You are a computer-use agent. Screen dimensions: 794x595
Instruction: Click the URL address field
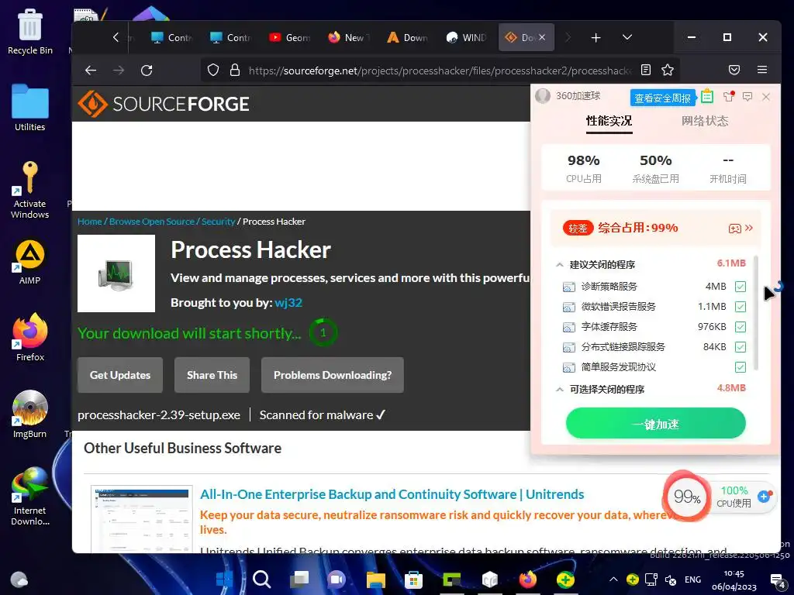point(440,71)
